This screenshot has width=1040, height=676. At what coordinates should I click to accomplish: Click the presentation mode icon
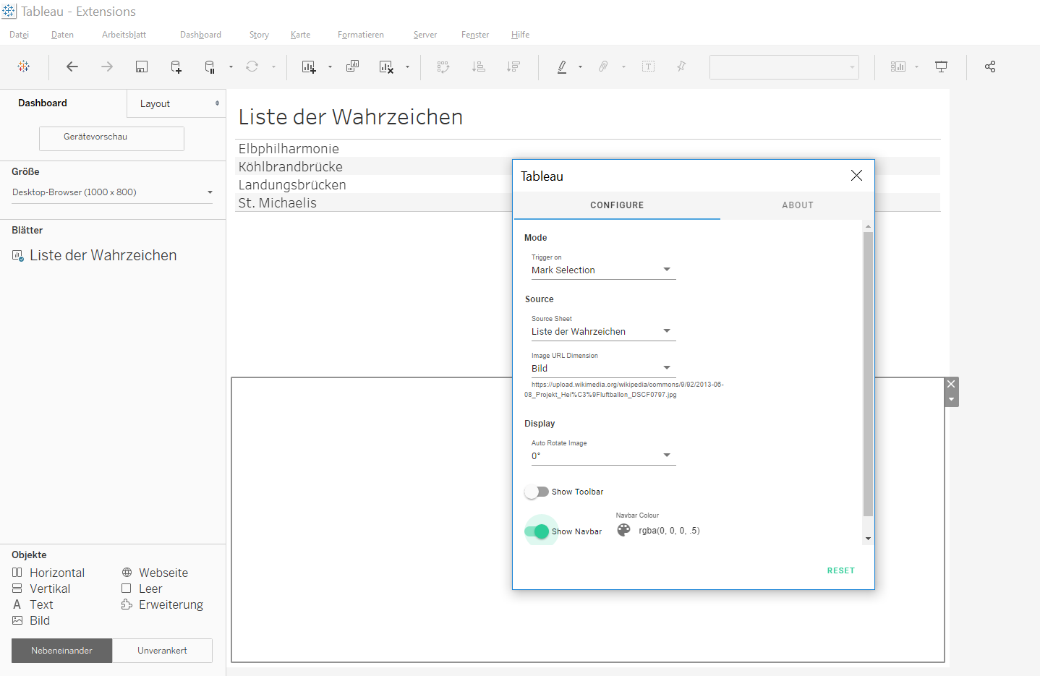click(941, 67)
